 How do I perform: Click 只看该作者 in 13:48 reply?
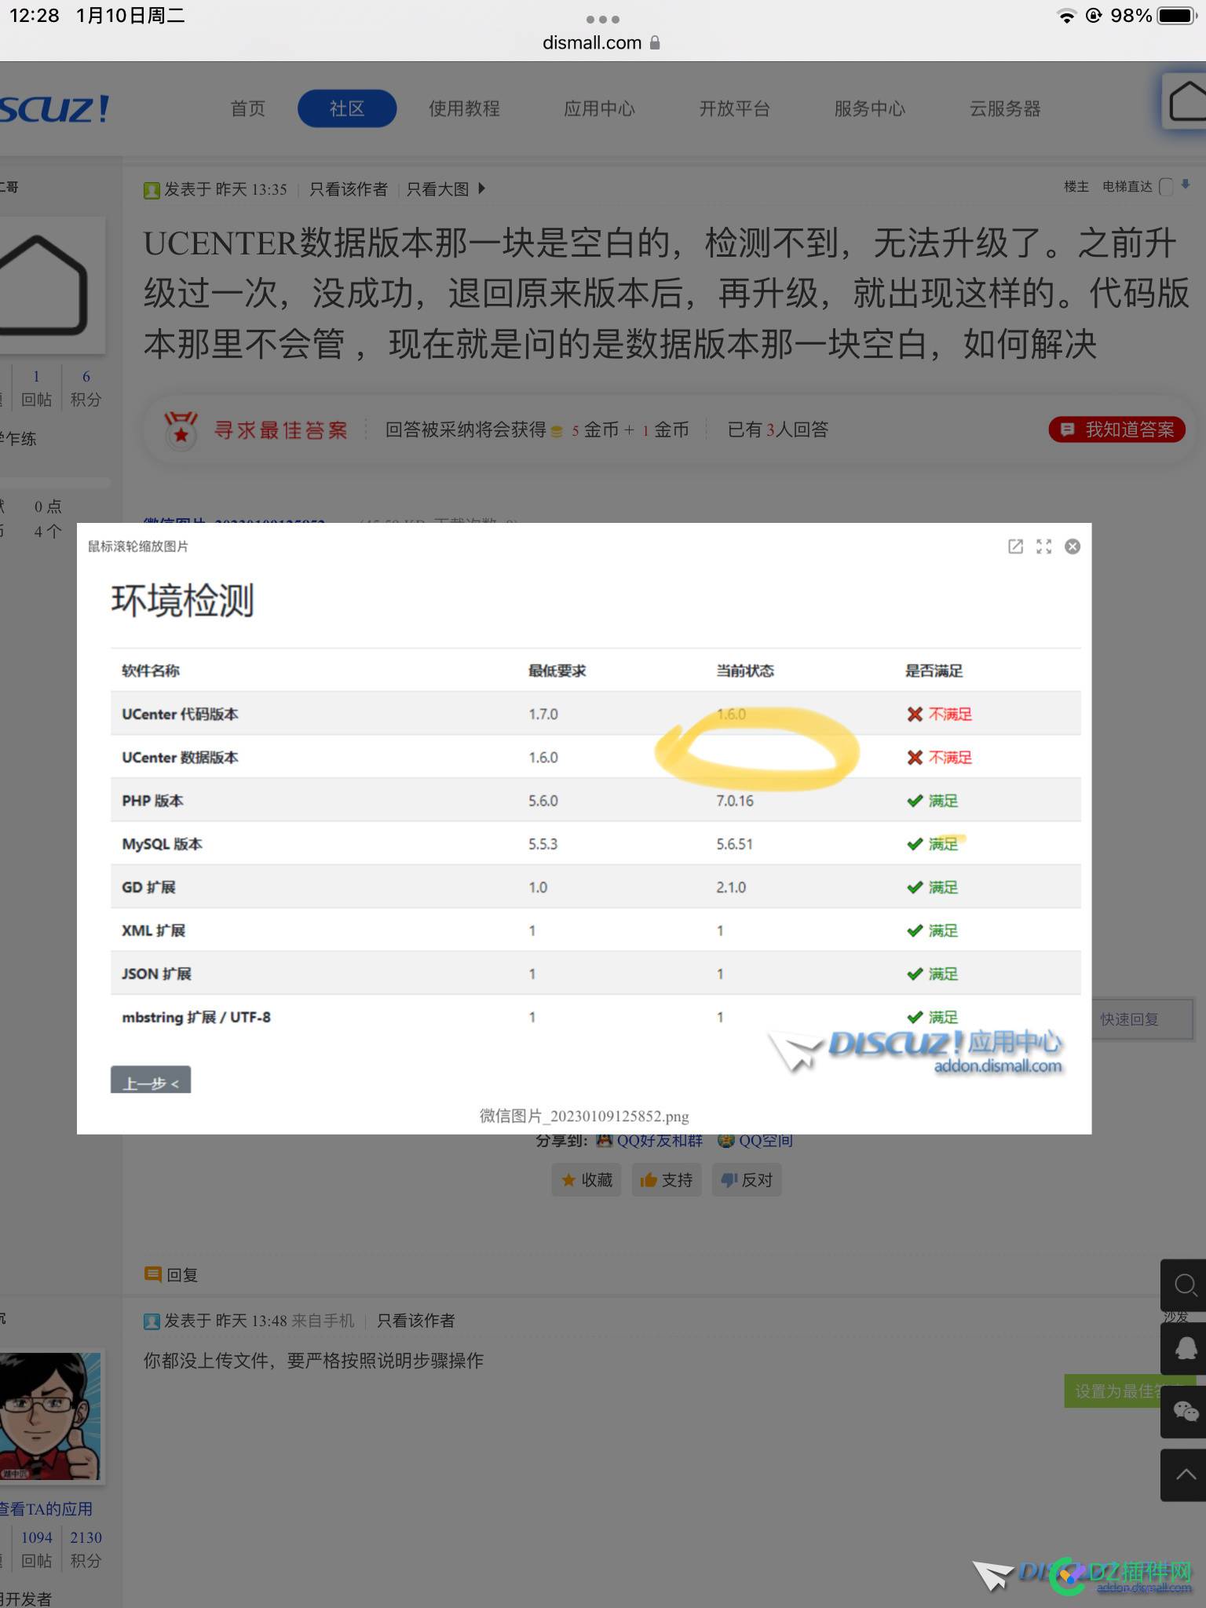[416, 1321]
